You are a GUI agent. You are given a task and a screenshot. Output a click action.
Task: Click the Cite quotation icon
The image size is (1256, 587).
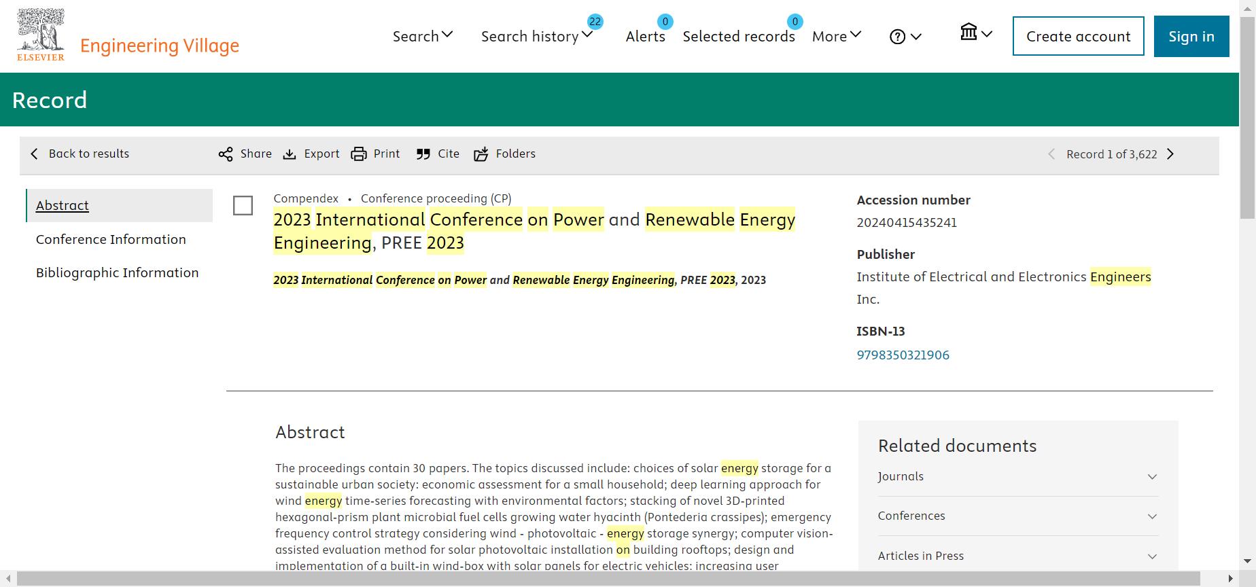(423, 154)
